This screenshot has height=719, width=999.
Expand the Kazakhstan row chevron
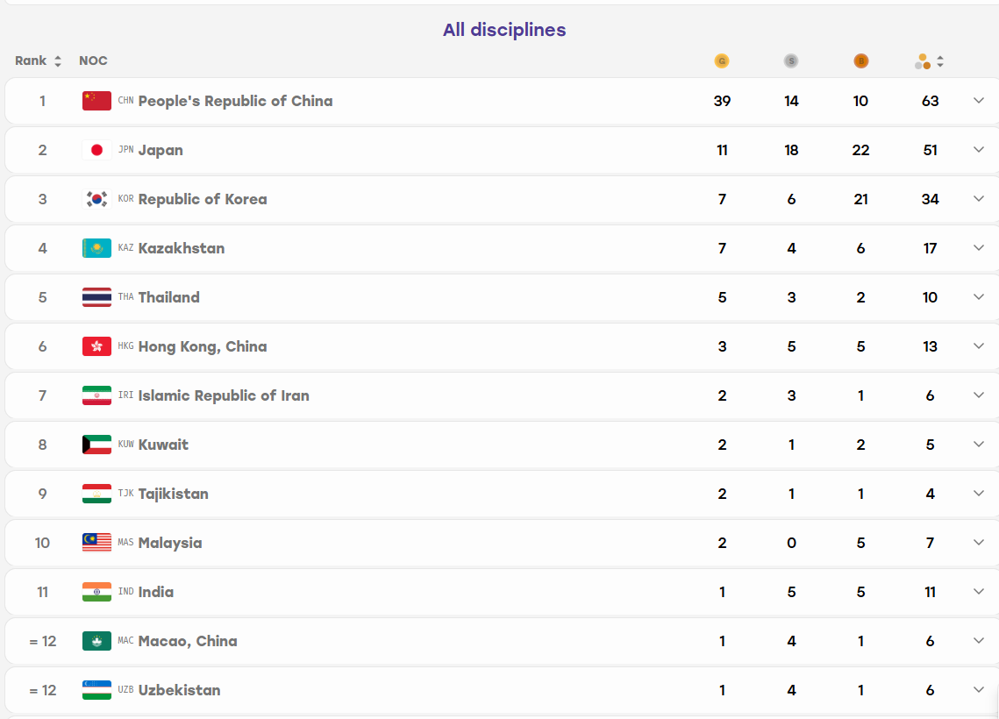pyautogui.click(x=979, y=248)
